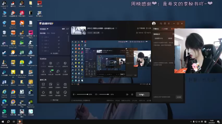
Task: Open the 礼物心愿 tool with green NEW badge
Action: [51, 72]
